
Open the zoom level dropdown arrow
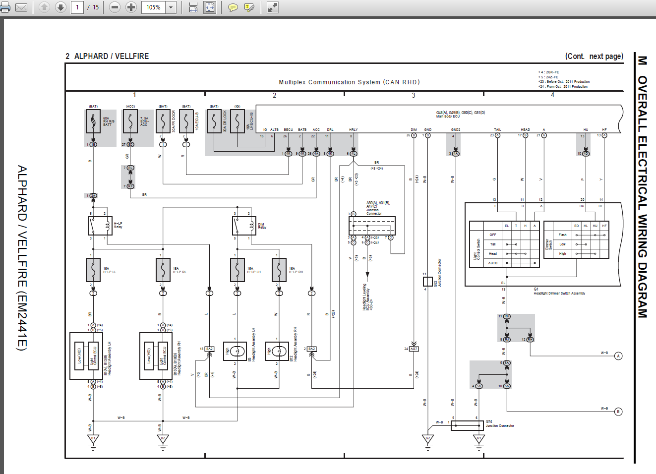coord(171,7)
